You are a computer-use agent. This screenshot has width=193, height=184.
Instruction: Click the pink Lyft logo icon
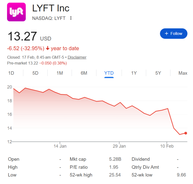pos(16,12)
